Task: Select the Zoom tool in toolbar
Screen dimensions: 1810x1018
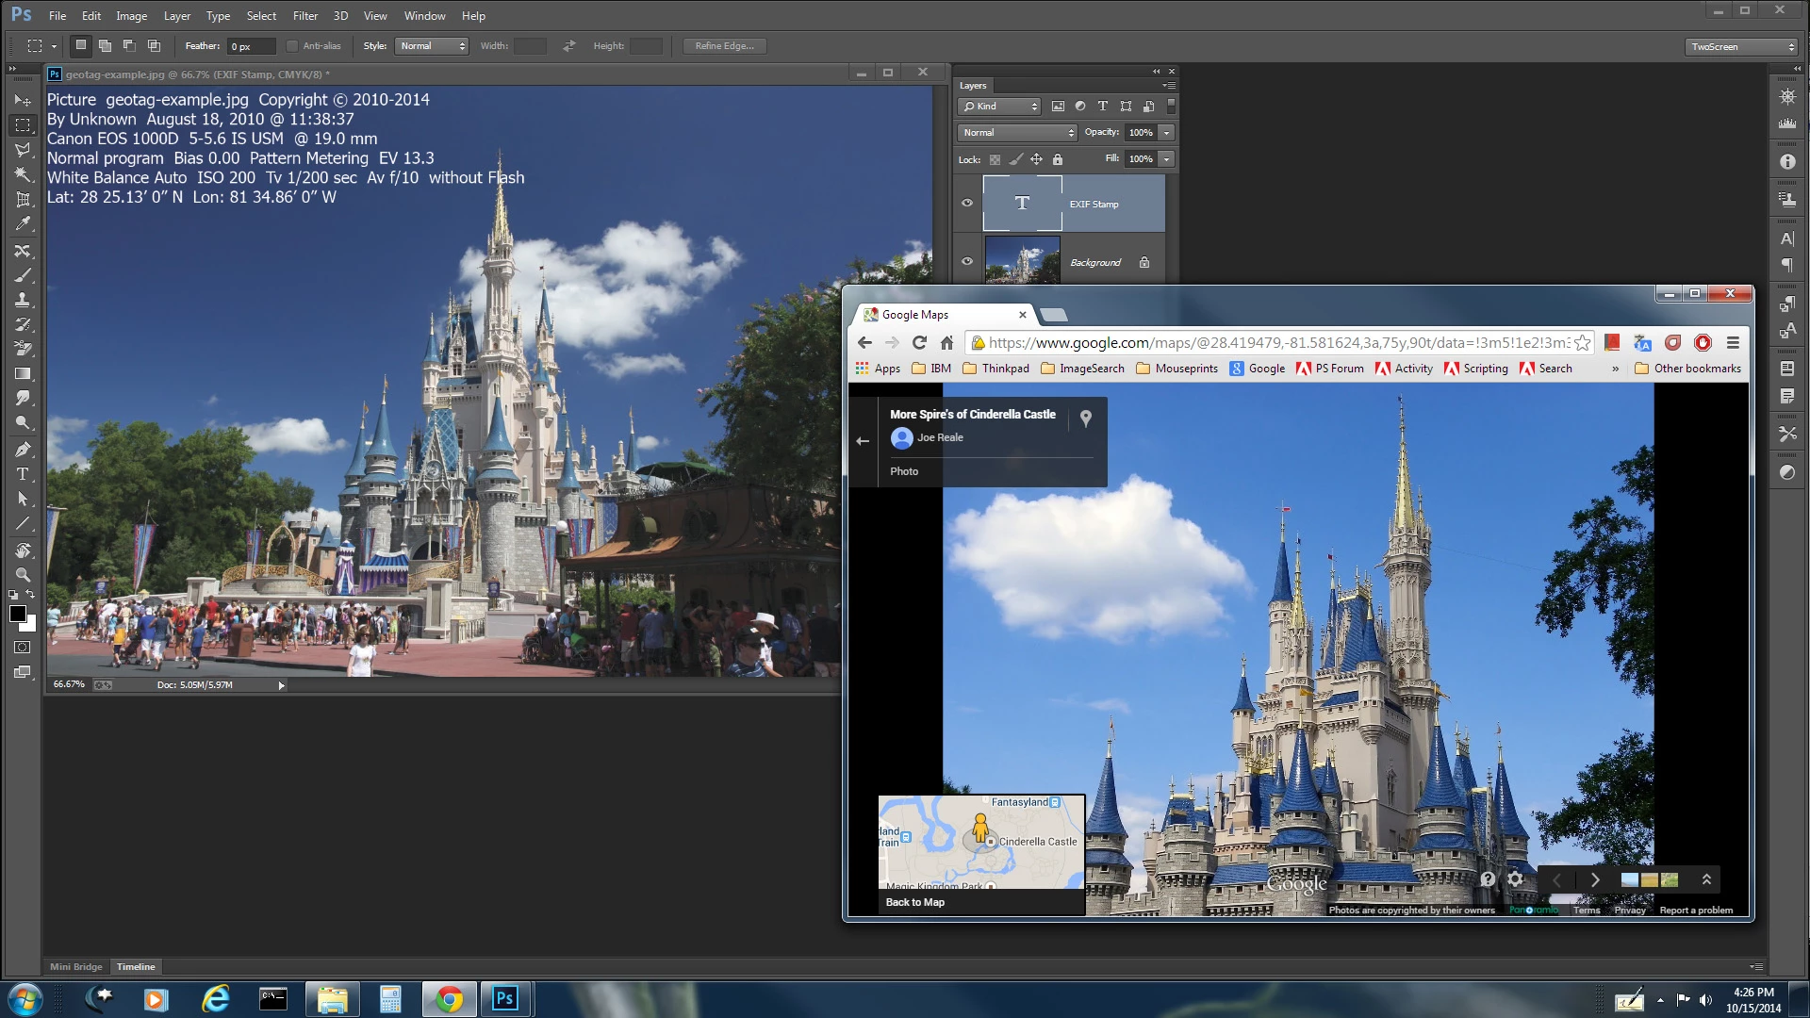Action: 23,574
